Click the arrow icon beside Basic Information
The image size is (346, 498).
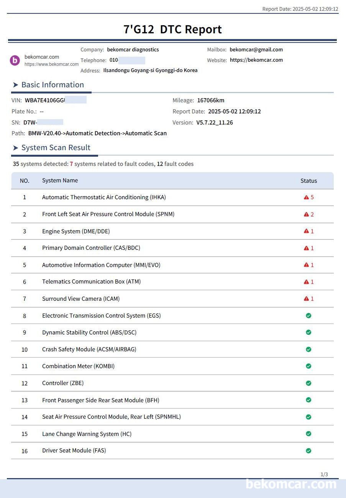click(x=15, y=85)
